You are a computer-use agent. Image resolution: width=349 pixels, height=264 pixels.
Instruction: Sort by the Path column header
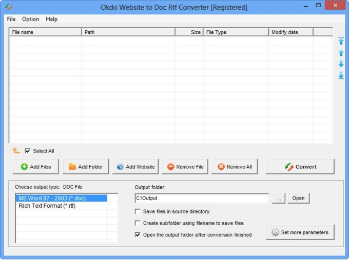[128, 32]
